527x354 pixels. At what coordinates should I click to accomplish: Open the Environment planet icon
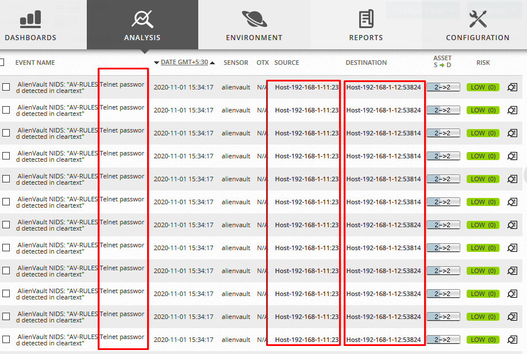click(253, 19)
